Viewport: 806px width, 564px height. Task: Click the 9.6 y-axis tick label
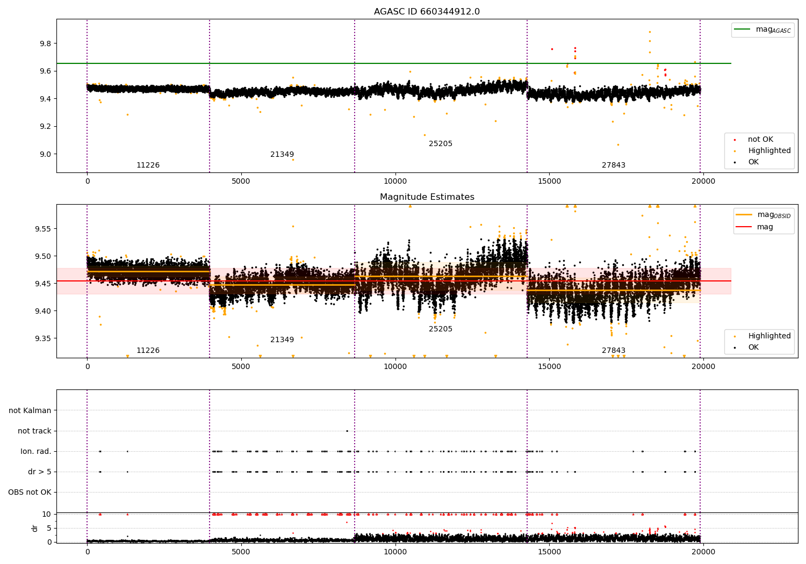click(45, 71)
